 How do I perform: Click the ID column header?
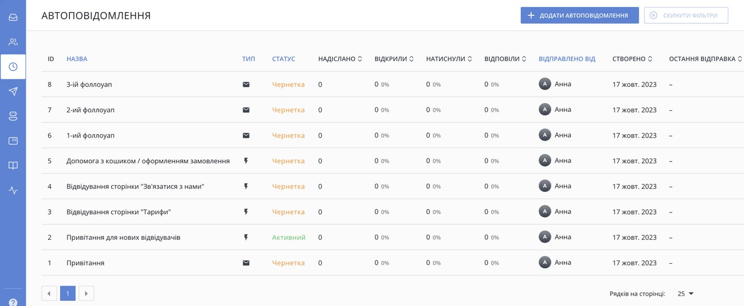(51, 59)
